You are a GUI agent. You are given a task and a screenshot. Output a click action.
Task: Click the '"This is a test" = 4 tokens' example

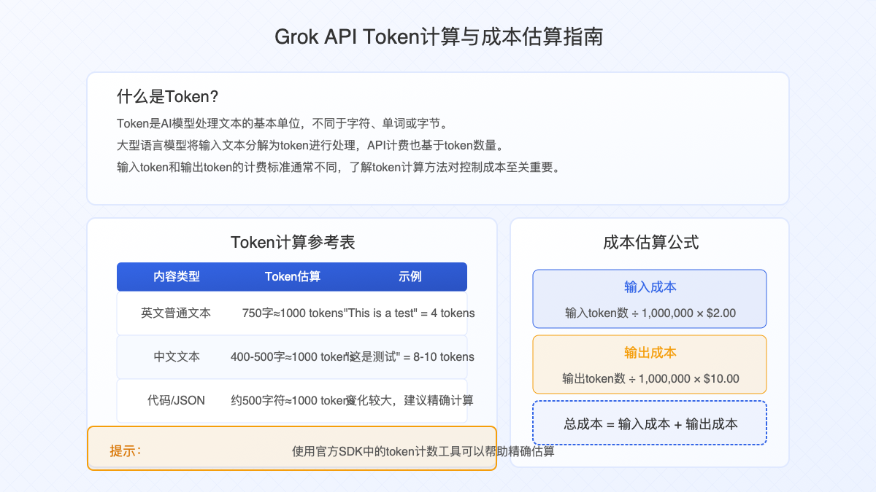(410, 313)
